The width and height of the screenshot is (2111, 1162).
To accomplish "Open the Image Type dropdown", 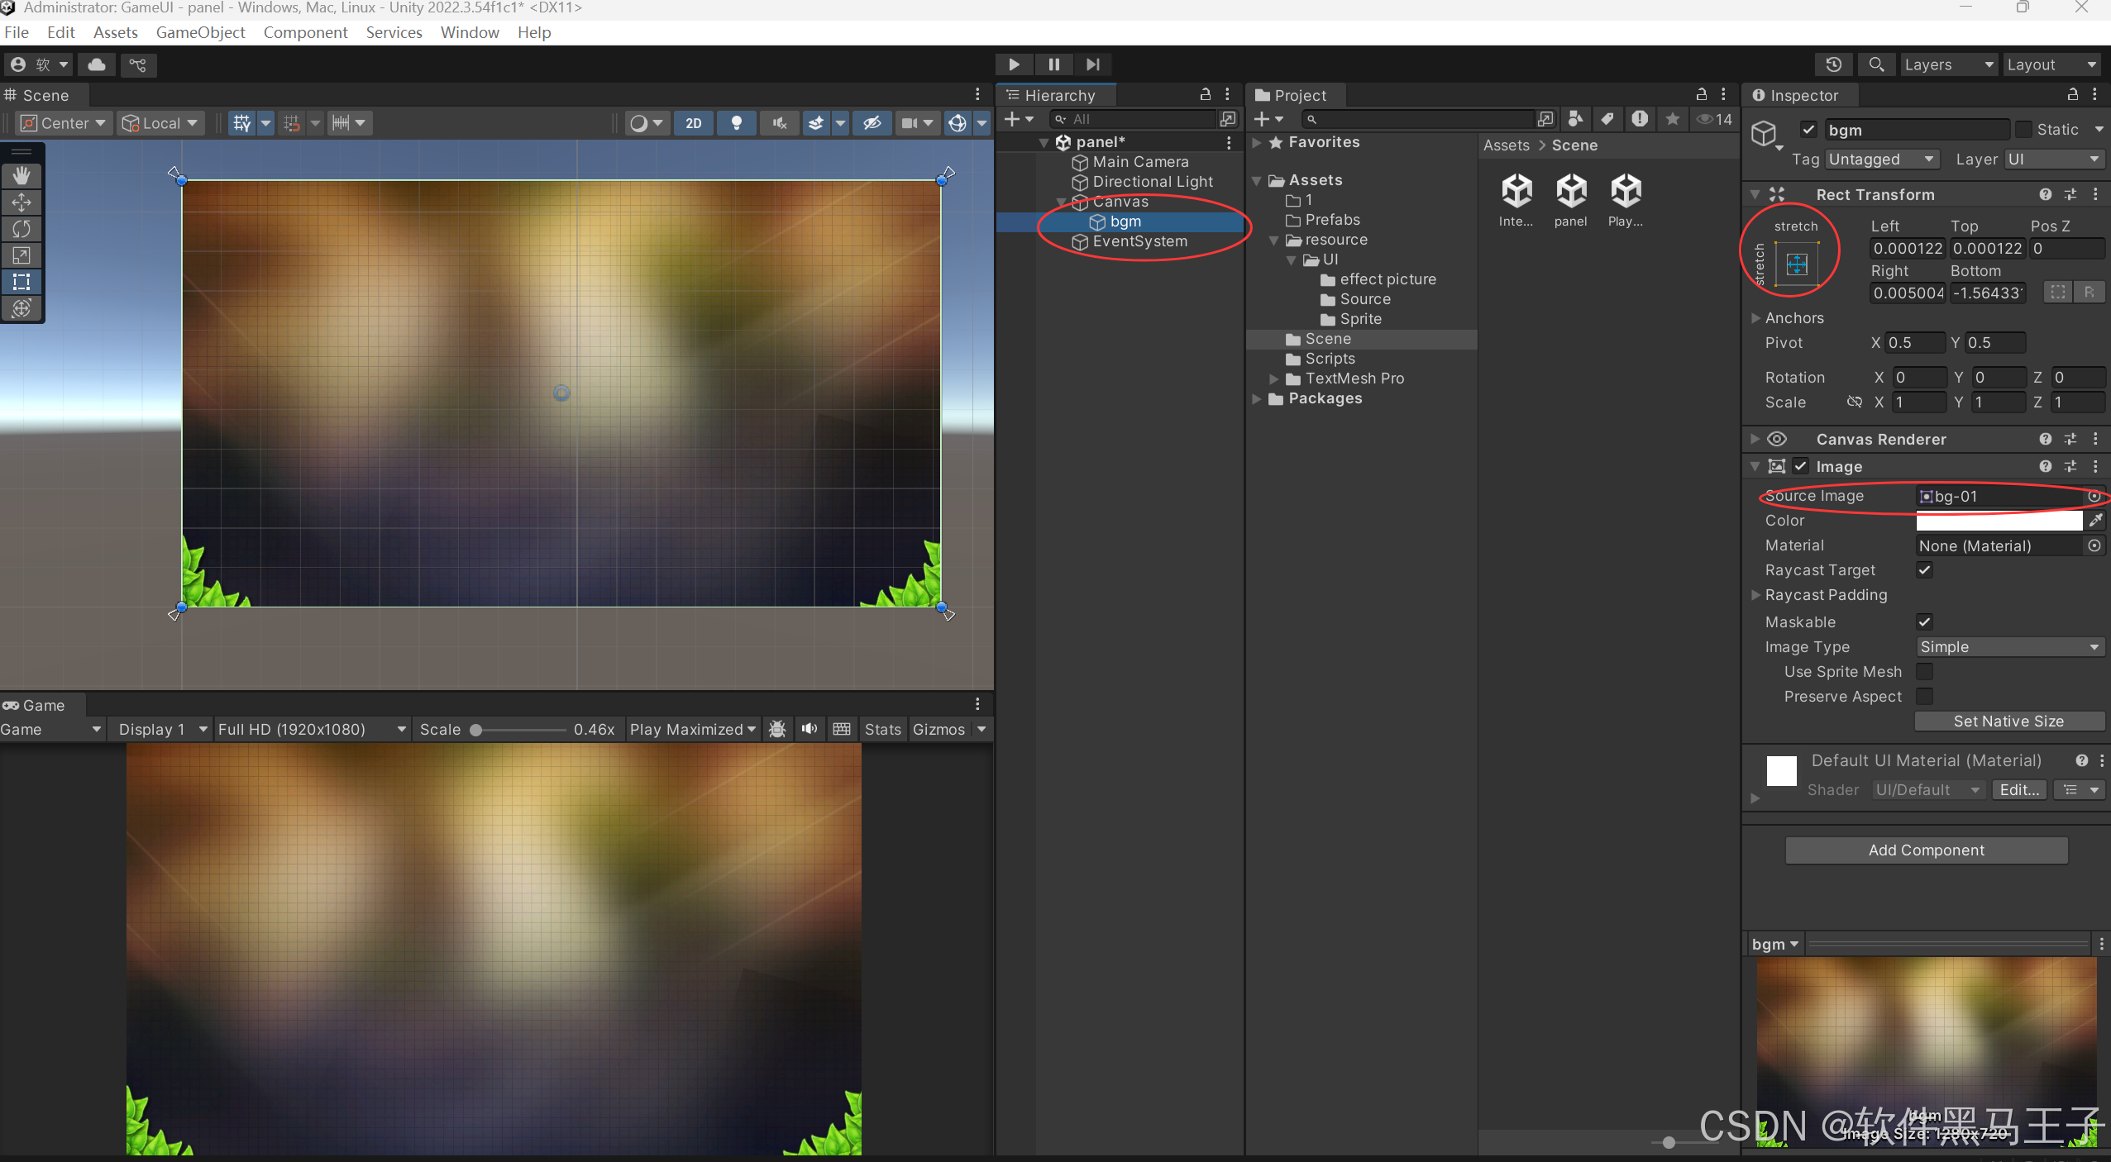I will tap(2009, 647).
